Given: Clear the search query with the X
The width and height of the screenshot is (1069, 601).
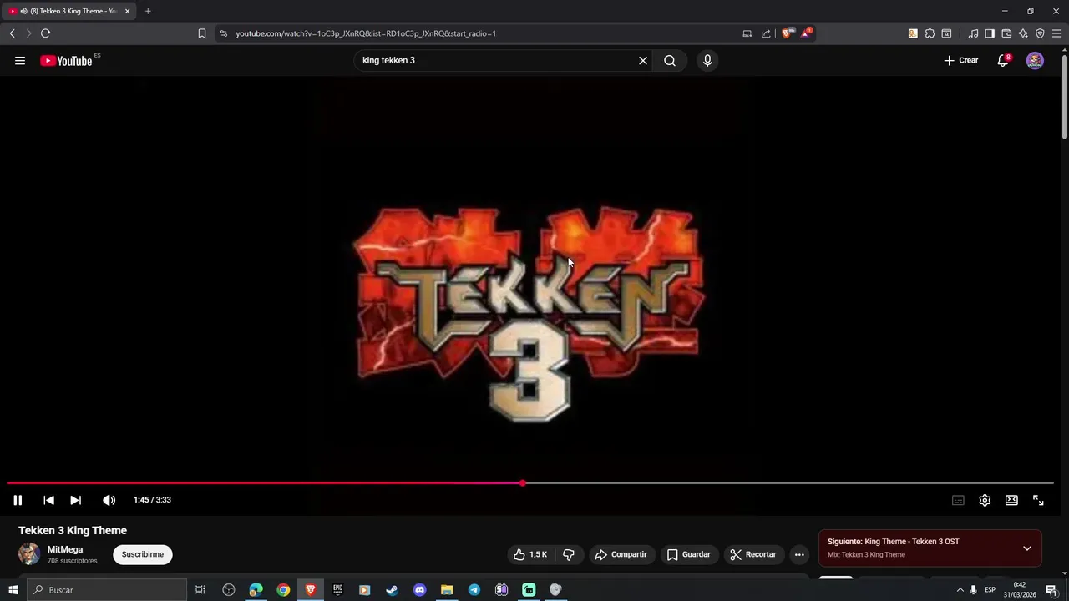Looking at the screenshot, I should click(x=643, y=61).
